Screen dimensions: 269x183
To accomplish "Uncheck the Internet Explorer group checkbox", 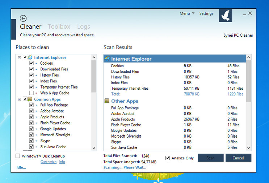I will click(25, 57).
